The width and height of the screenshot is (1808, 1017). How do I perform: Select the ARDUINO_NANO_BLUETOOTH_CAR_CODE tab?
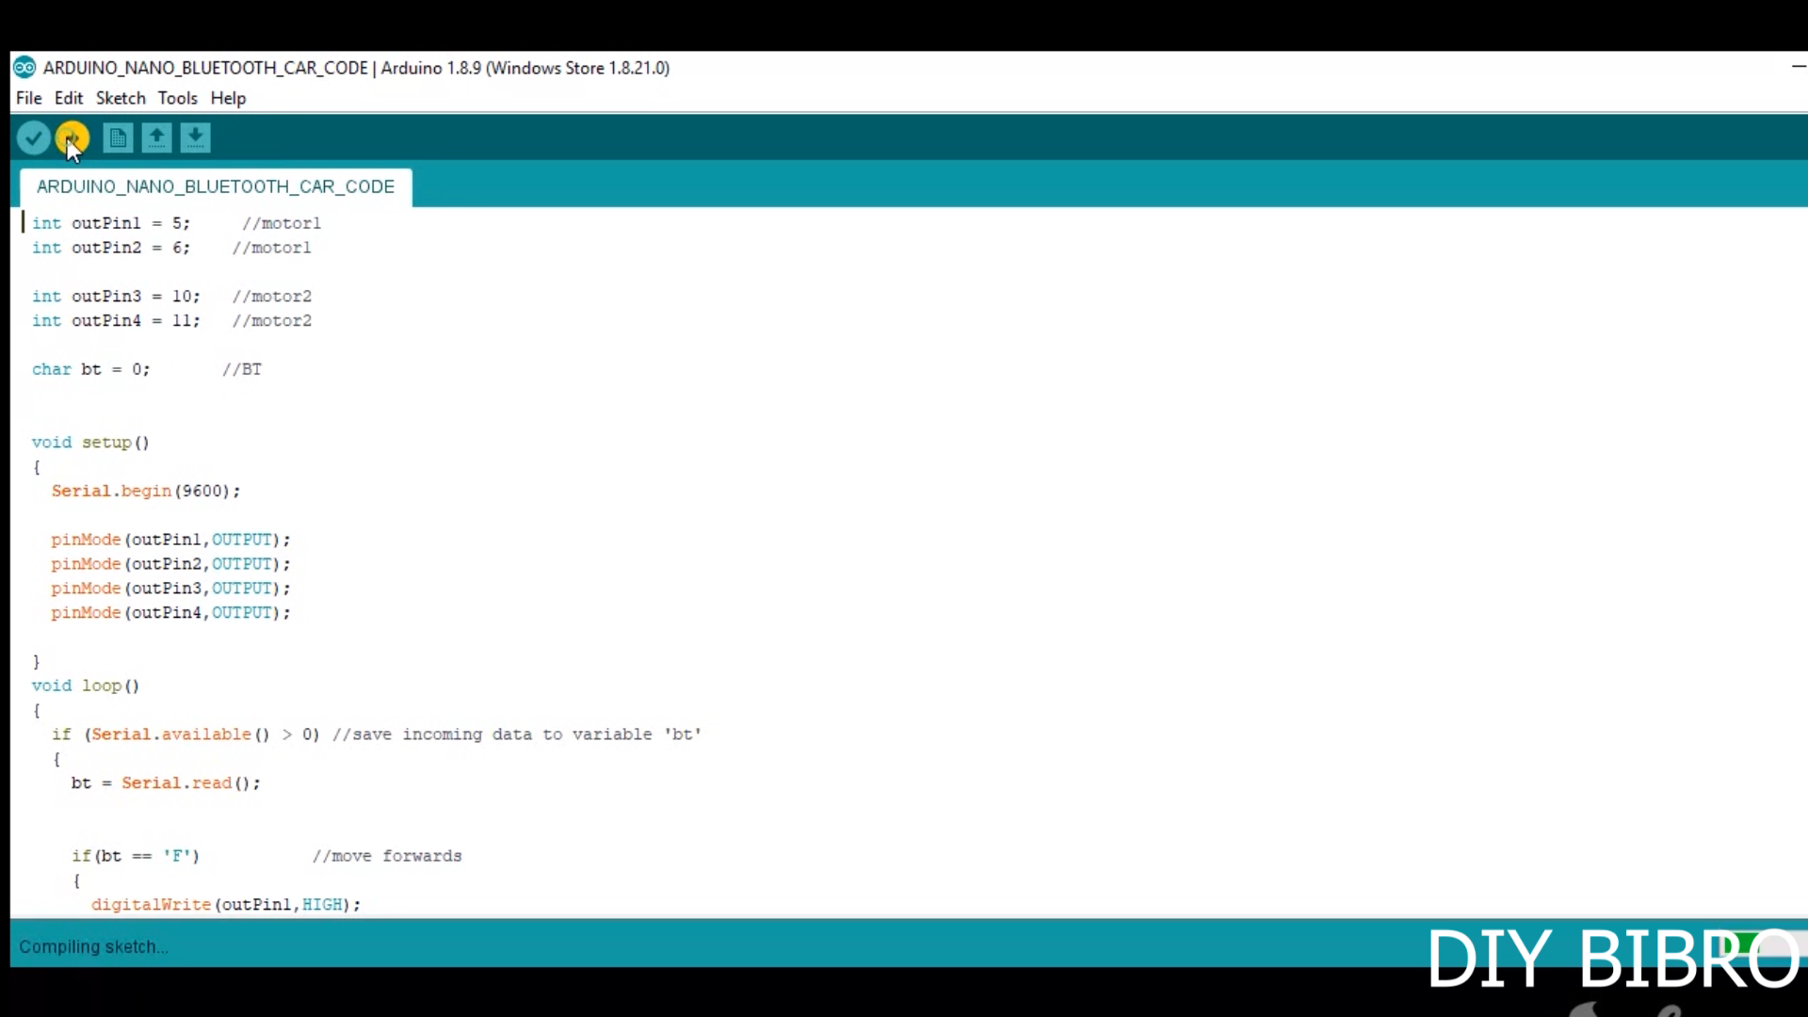click(x=216, y=186)
